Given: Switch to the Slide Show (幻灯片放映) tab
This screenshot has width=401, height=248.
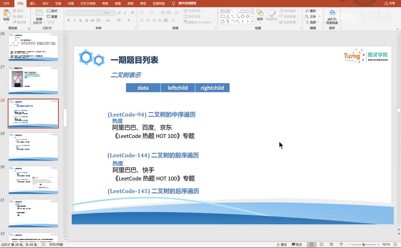Looking at the screenshot, I should 88,3.
